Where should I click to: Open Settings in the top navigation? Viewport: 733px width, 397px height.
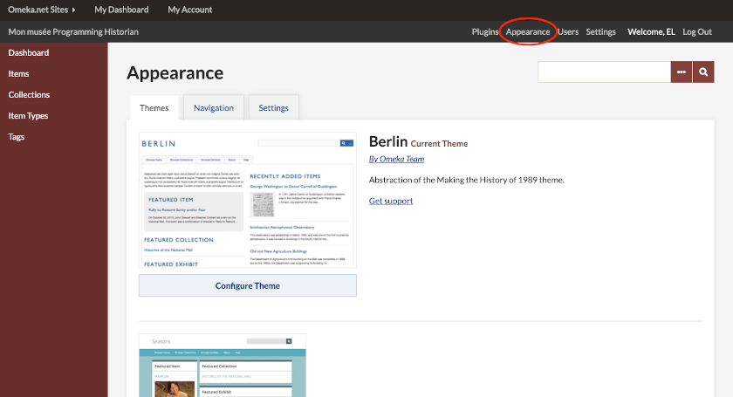tap(600, 31)
